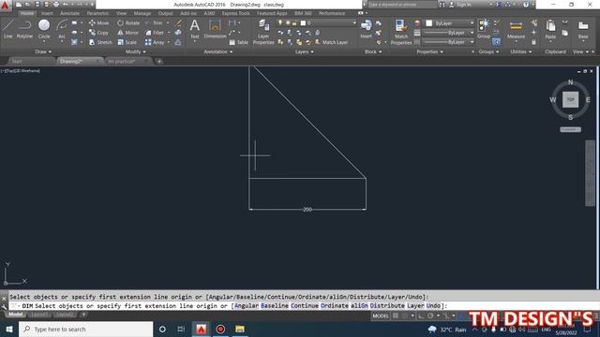Expand the Annotation panel
The width and height of the screenshot is (600, 337).
pos(217,51)
